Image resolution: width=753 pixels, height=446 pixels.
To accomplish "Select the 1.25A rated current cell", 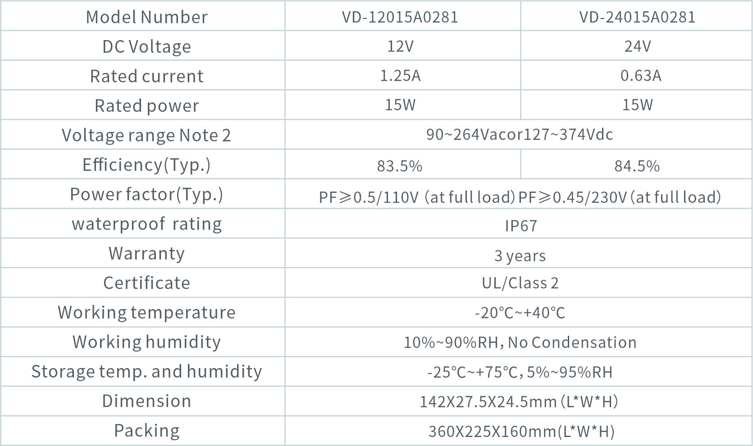I will 400,76.
